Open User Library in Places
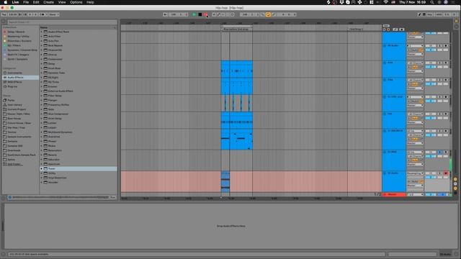Image resolution: width=461 pixels, height=259 pixels. pyautogui.click(x=14, y=105)
